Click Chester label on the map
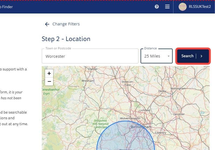Image resolution: width=215 pixels, height=150 pixels. [93, 69]
